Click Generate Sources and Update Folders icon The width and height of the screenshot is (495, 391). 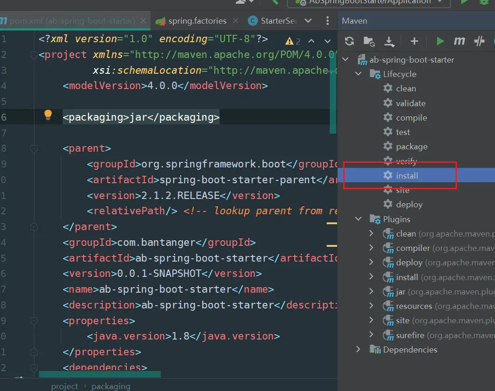[369, 42]
